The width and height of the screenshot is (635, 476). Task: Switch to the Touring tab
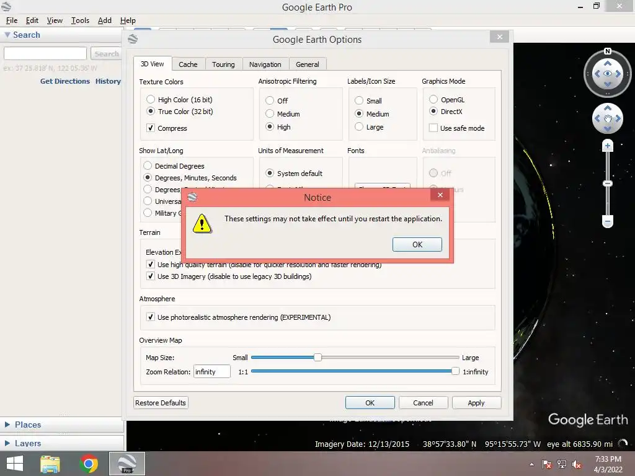click(x=223, y=64)
